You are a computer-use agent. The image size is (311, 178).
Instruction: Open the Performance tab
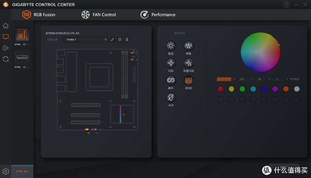pyautogui.click(x=158, y=15)
